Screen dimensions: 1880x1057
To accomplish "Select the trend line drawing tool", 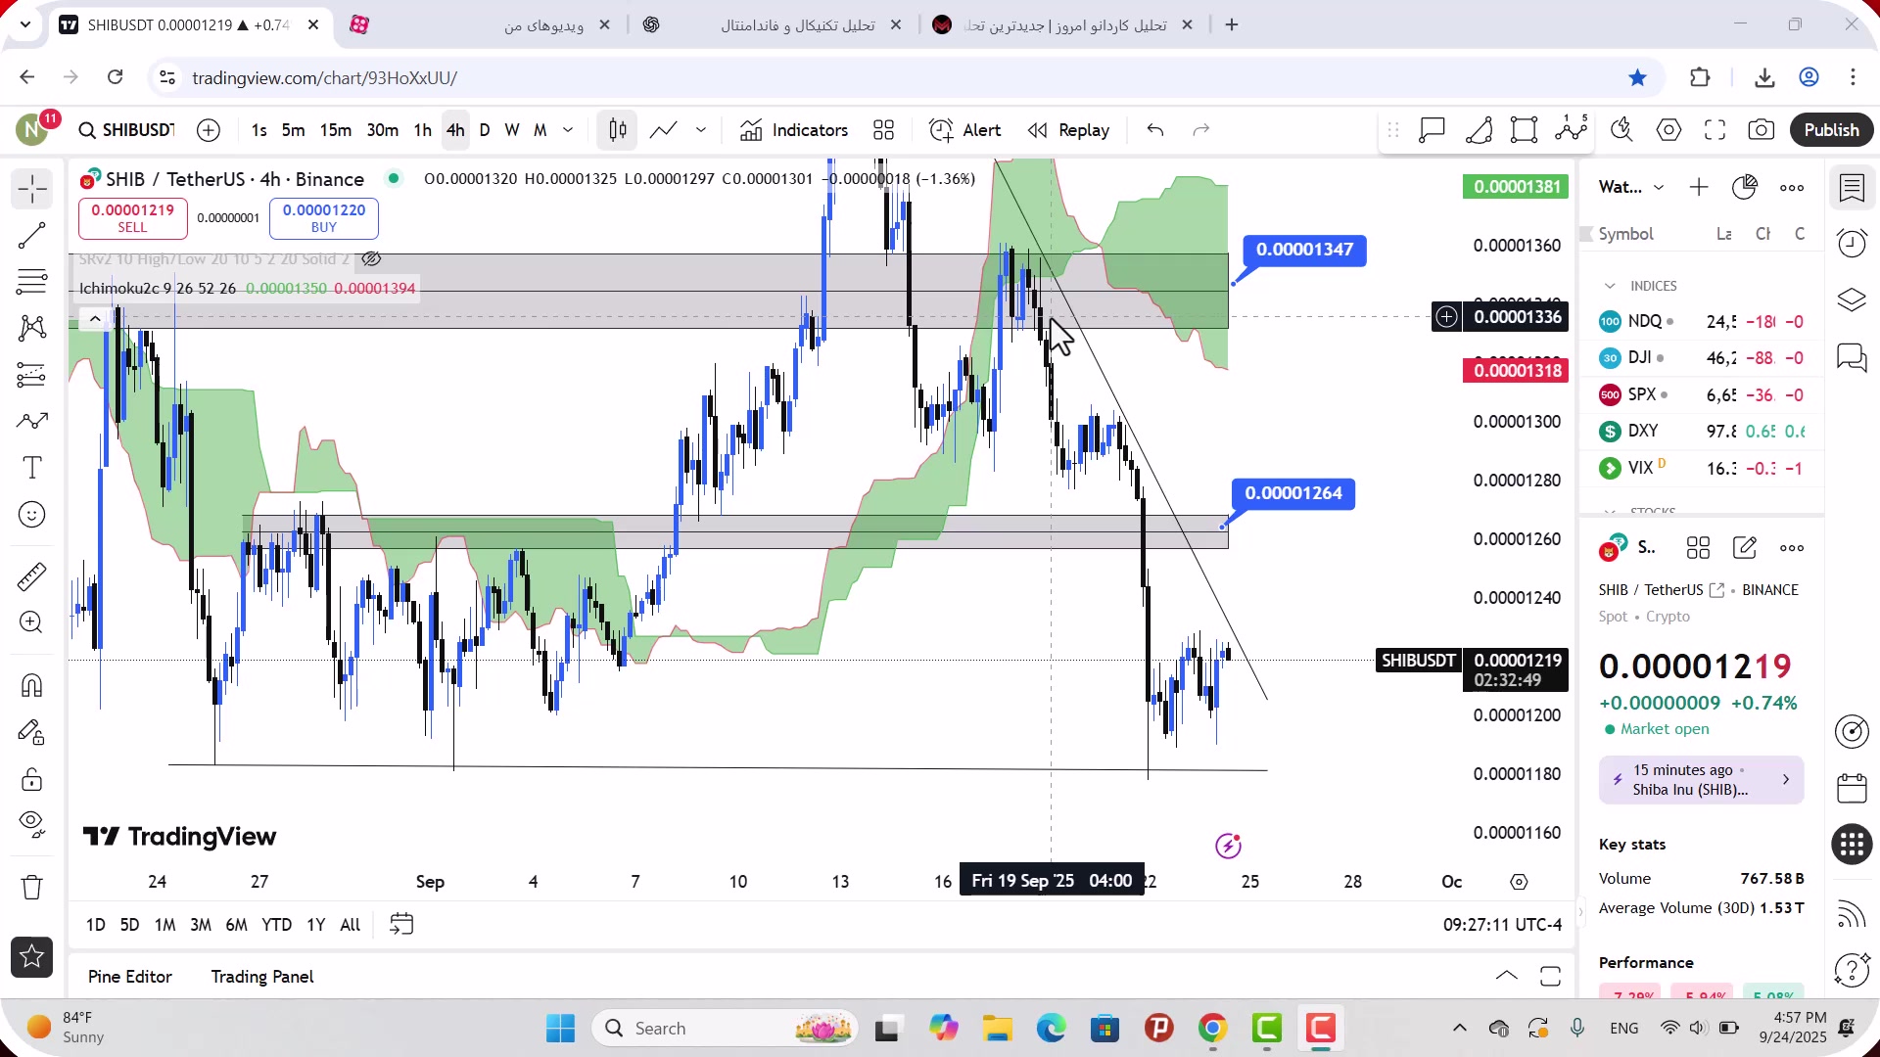I will (x=32, y=235).
